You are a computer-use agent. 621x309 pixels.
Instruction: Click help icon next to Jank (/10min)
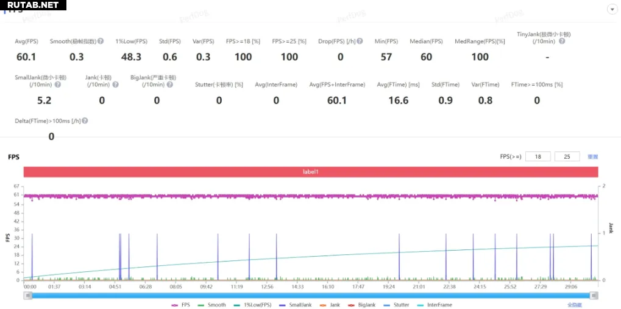coord(115,85)
